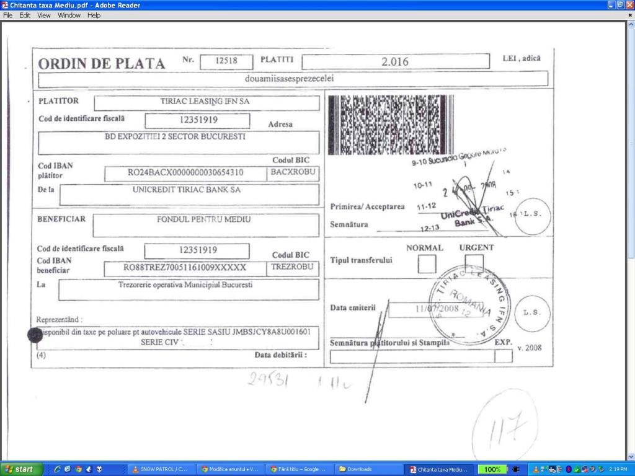Open the Help menu
The width and height of the screenshot is (635, 476).
[94, 15]
